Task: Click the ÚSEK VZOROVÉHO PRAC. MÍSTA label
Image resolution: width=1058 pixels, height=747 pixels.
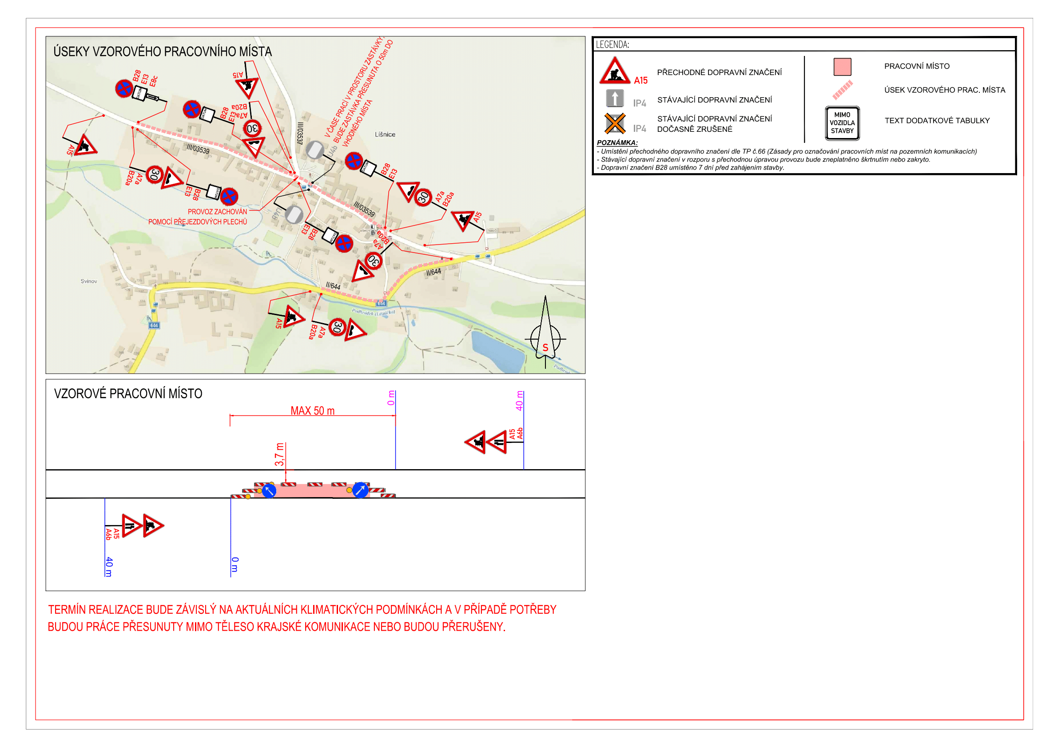Action: tap(945, 90)
